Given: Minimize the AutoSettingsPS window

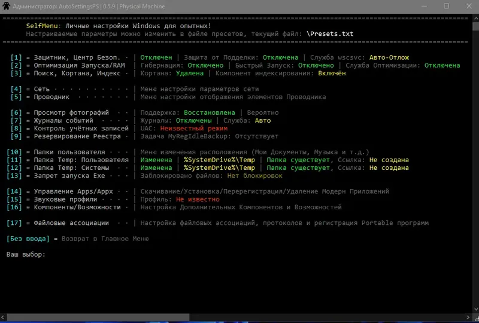Looking at the screenshot, I should coord(424,6).
